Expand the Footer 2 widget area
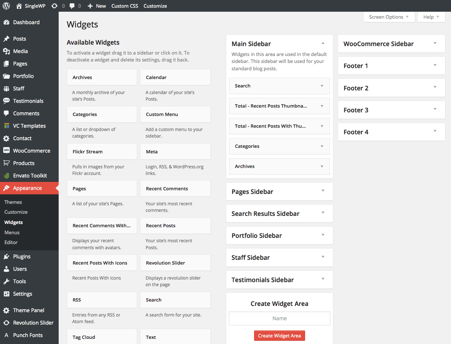 pos(435,87)
